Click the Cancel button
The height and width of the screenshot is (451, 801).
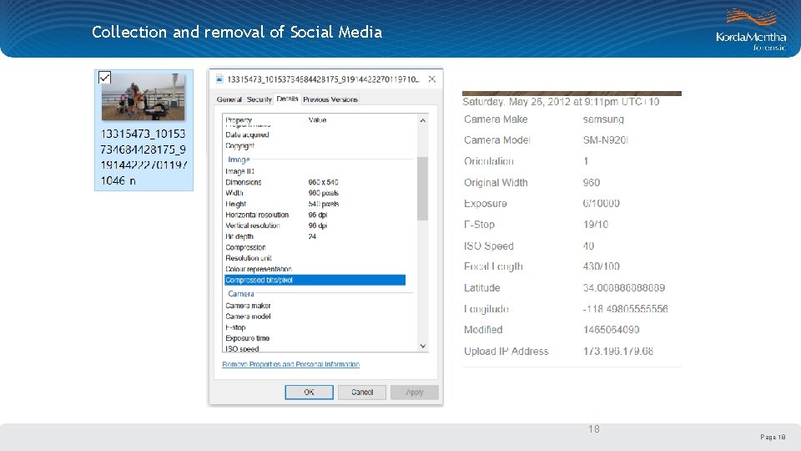(x=362, y=393)
